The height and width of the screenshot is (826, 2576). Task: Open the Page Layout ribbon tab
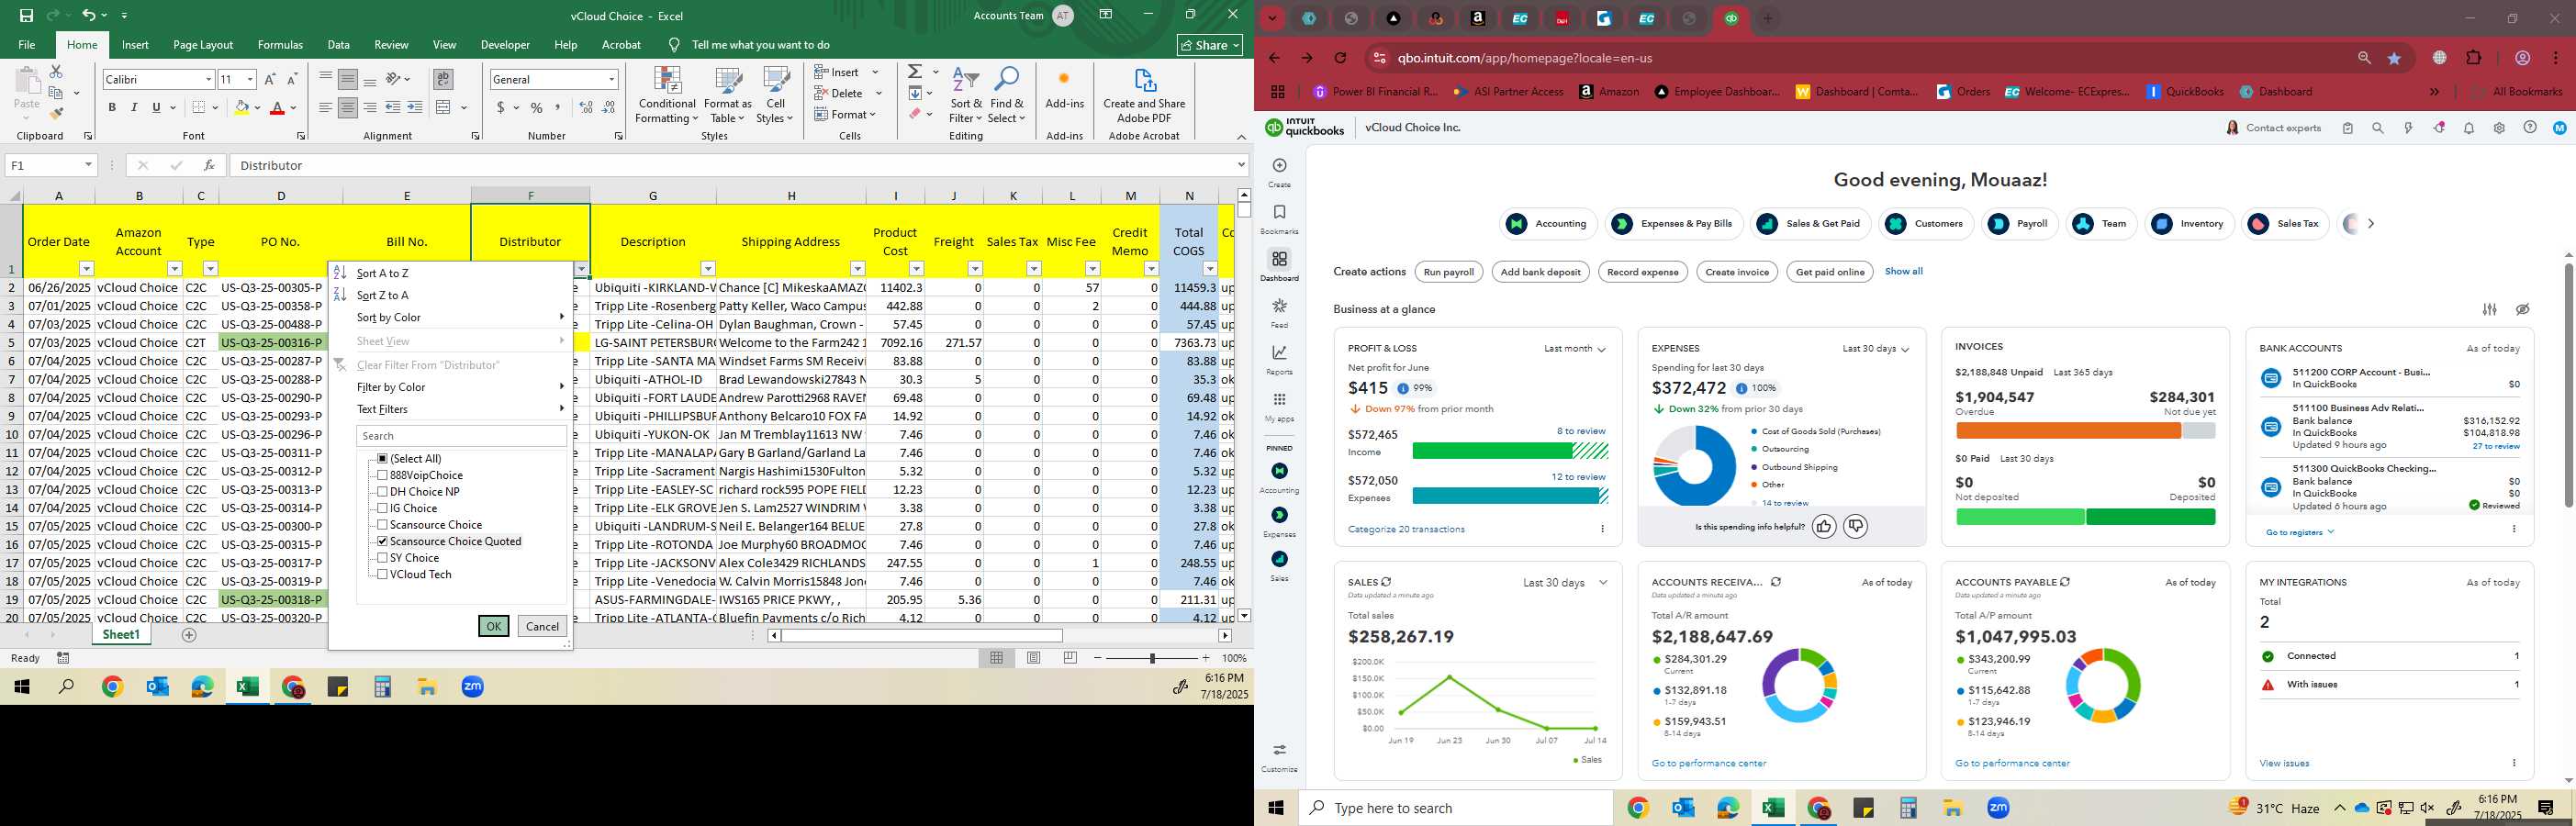tap(203, 45)
